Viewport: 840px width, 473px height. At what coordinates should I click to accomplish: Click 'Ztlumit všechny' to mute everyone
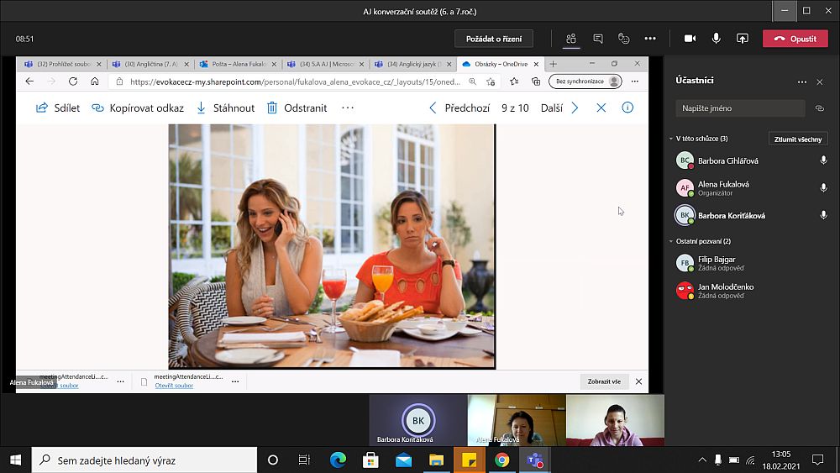pyautogui.click(x=797, y=139)
